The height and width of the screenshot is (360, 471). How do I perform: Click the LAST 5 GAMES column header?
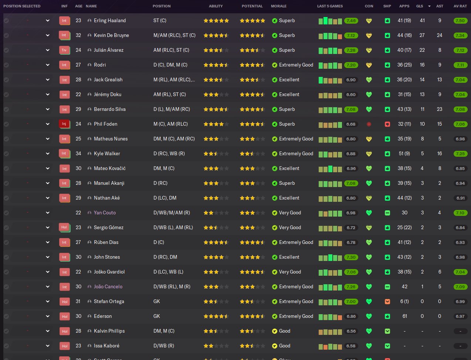tap(330, 6)
